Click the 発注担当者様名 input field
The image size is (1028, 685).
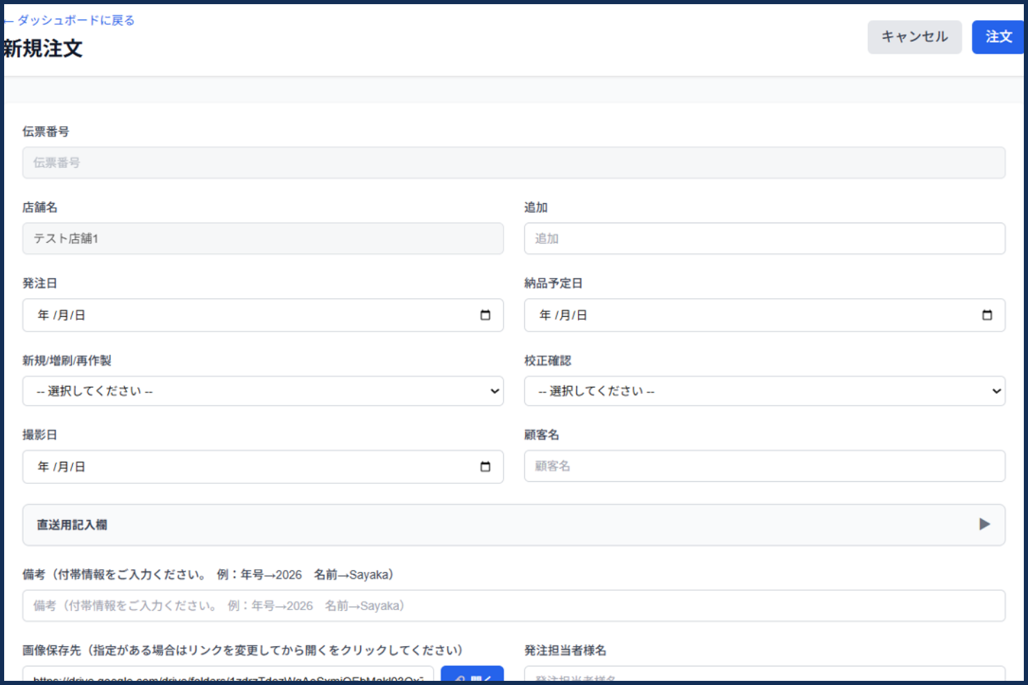[764, 676]
